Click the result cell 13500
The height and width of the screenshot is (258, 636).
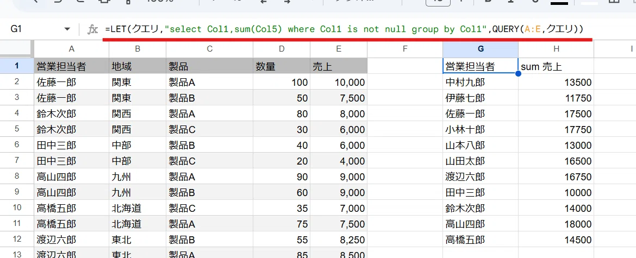click(x=556, y=83)
